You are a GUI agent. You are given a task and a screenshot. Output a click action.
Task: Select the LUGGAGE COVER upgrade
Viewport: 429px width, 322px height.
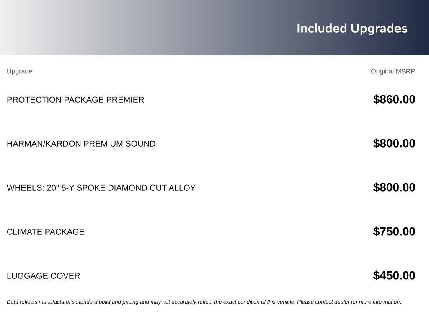(43, 276)
